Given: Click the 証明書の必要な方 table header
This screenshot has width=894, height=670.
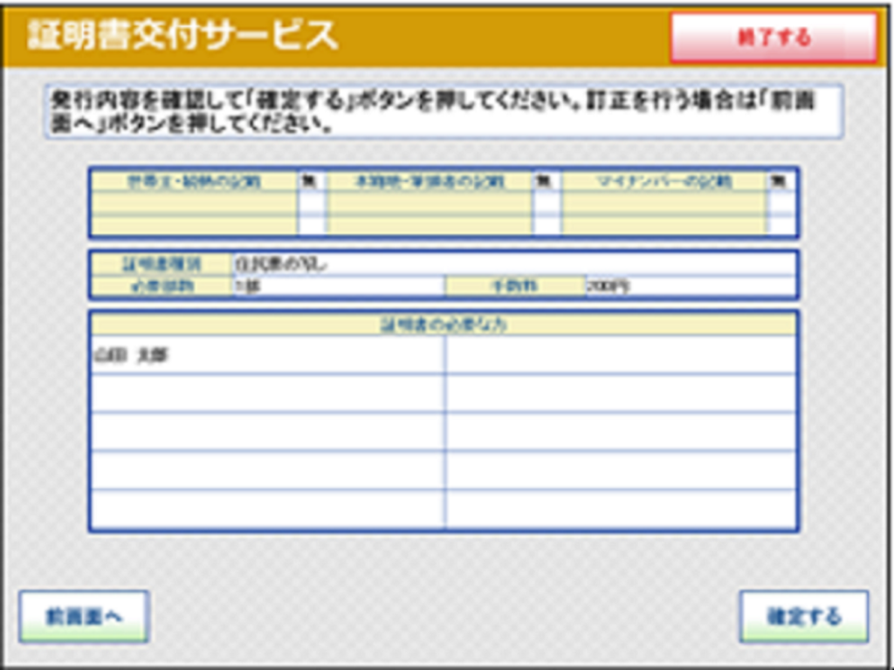Looking at the screenshot, I should click(x=444, y=325).
